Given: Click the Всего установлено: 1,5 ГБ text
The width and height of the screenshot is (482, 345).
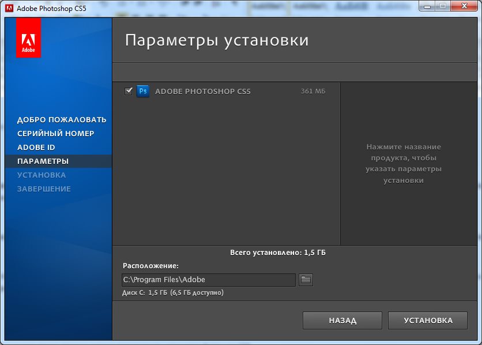Looking at the screenshot, I should coord(278,253).
